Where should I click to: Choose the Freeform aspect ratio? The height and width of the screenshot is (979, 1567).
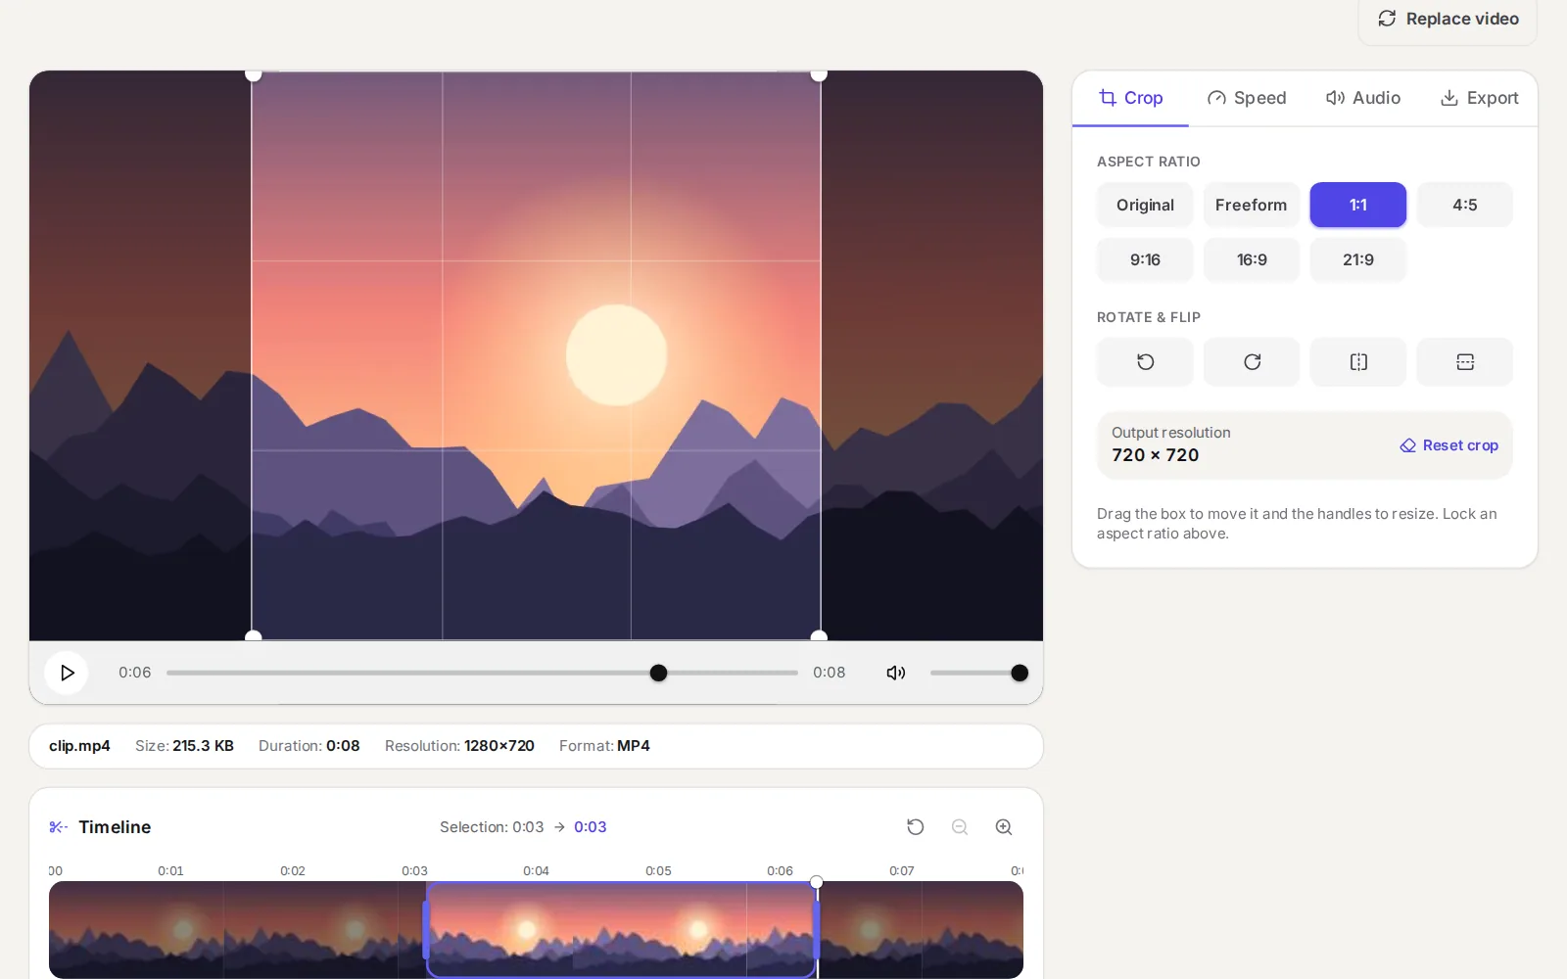pyautogui.click(x=1252, y=205)
